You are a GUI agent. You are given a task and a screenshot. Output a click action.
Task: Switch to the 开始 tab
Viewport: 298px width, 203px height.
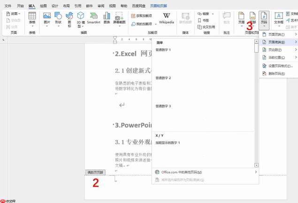20,6
